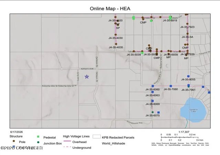Viewport: 220px width, 155px height.
Task: Click the Structure legend heading
Action: pyautogui.click(x=16, y=136)
